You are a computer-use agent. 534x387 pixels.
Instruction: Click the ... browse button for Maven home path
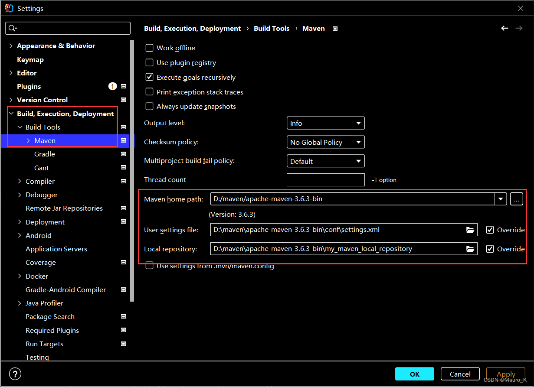517,199
